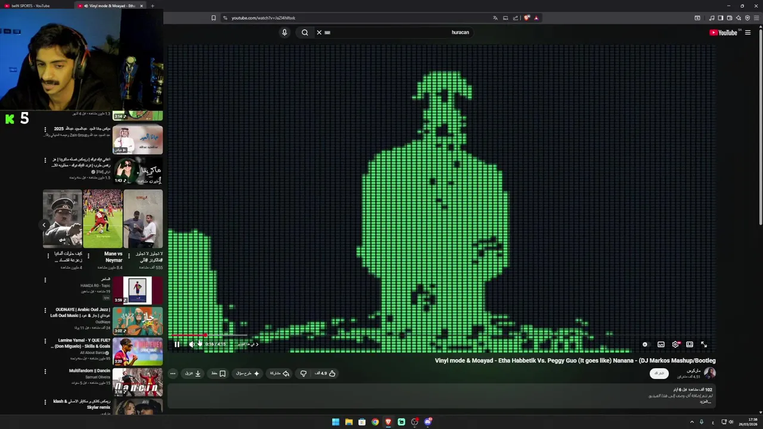763x429 pixels.
Task: Pause the playing video
Action: coord(177,344)
